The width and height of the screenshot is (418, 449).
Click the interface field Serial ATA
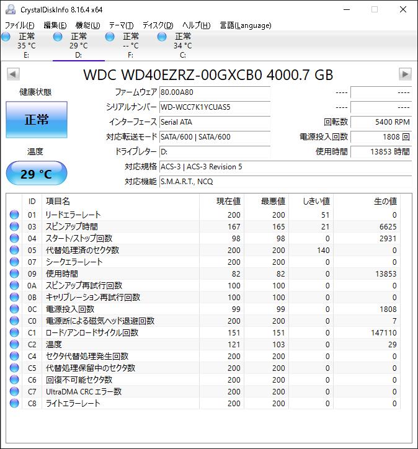click(x=215, y=122)
